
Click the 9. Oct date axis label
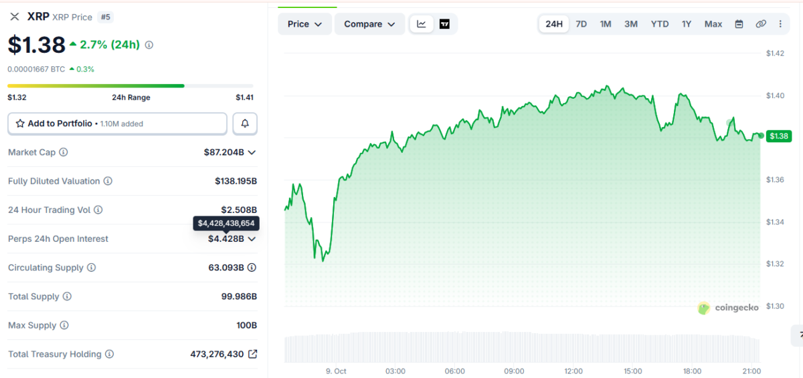click(336, 371)
